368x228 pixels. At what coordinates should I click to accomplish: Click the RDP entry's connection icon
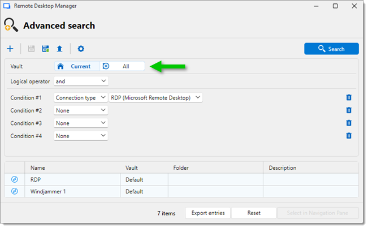tap(15, 179)
